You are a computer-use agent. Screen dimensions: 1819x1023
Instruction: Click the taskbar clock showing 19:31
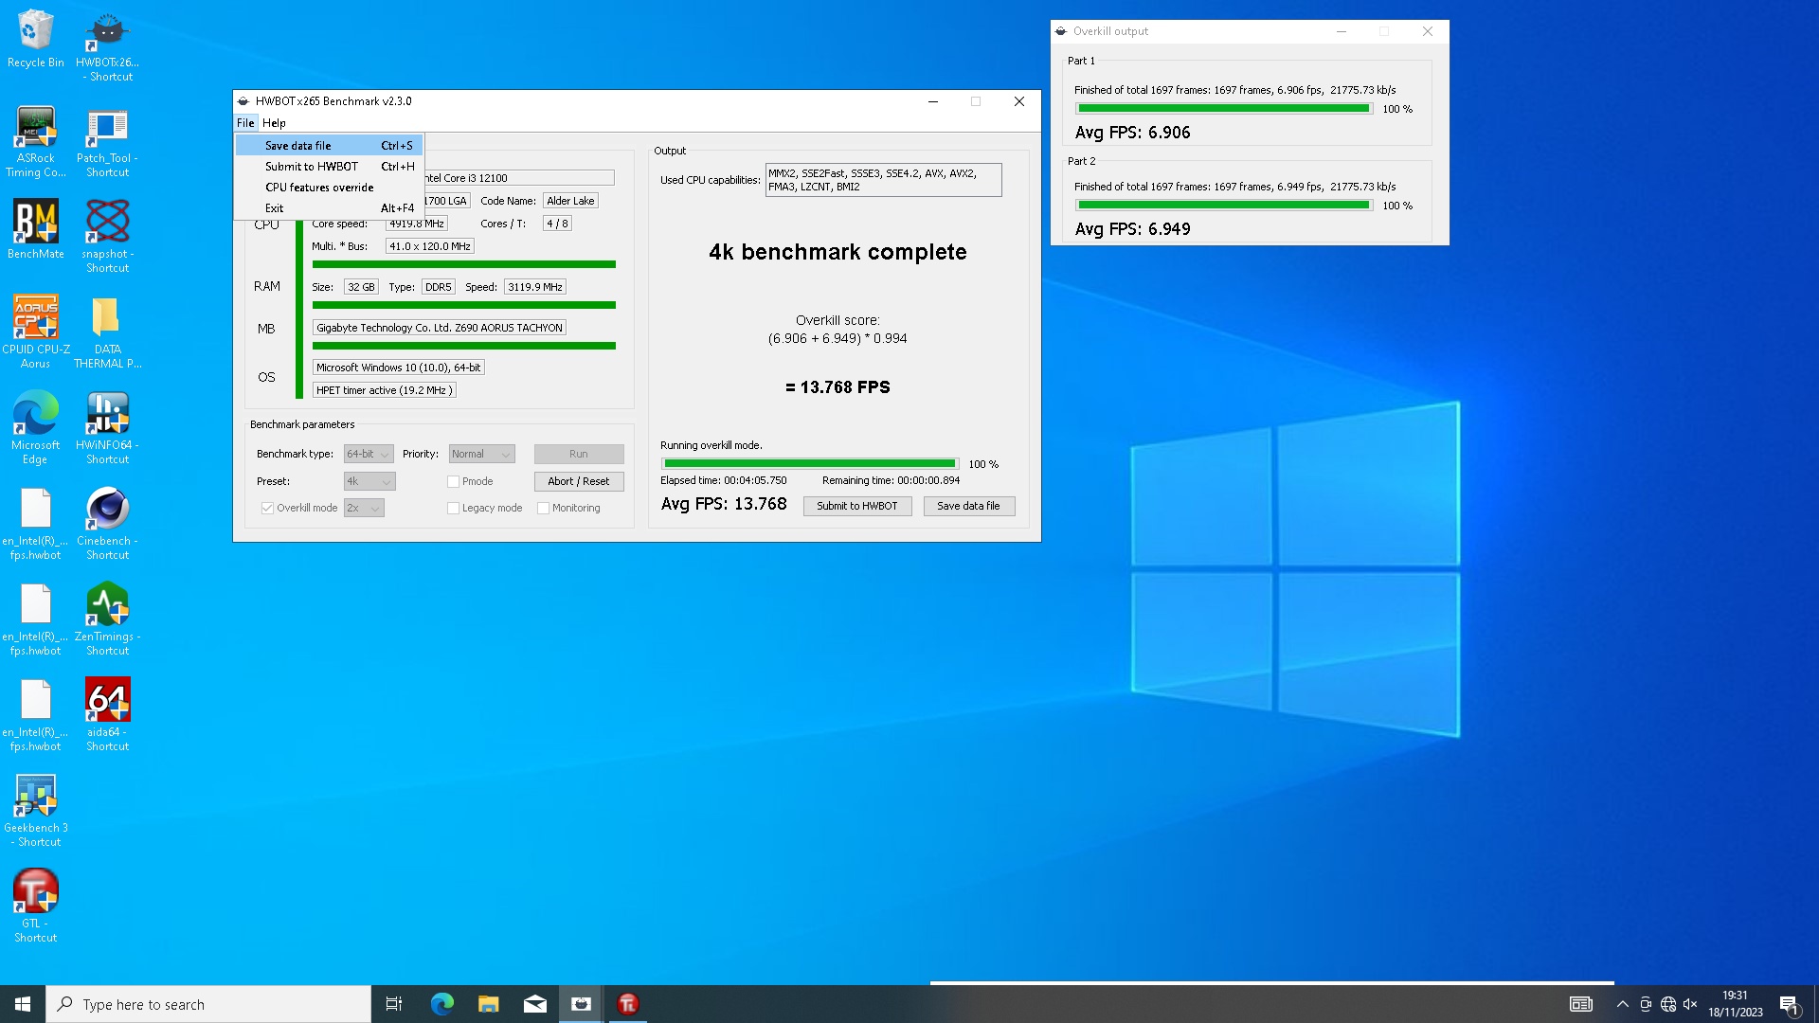click(x=1736, y=1004)
